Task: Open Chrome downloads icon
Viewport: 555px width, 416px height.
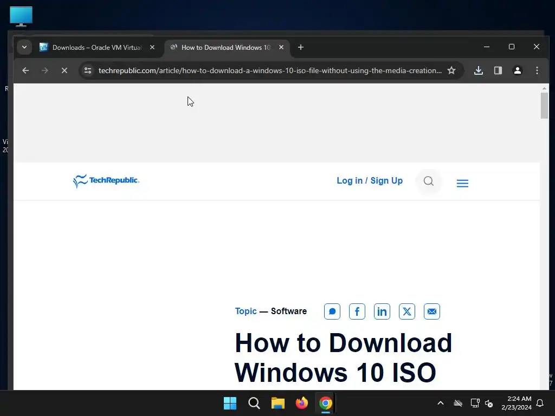Action: 479,70
